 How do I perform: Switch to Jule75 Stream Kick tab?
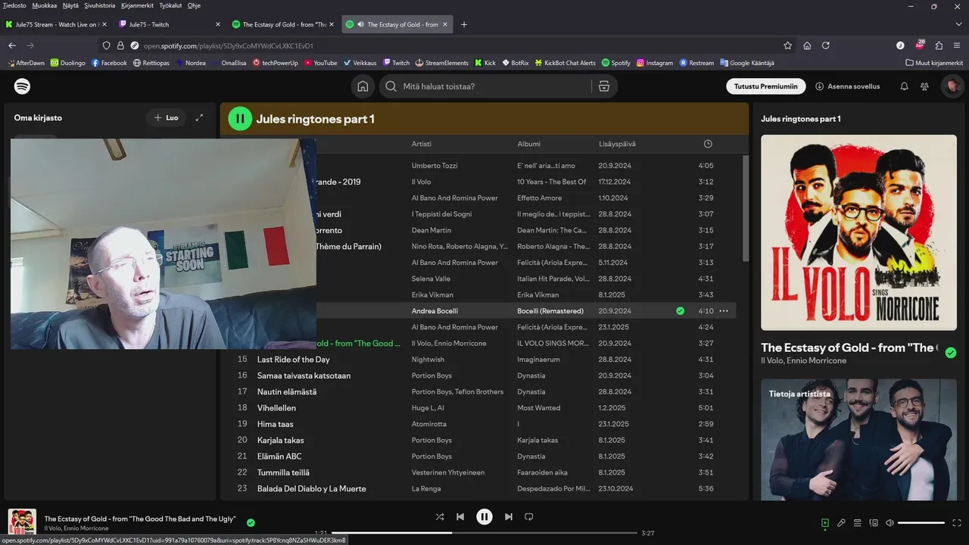pos(56,24)
